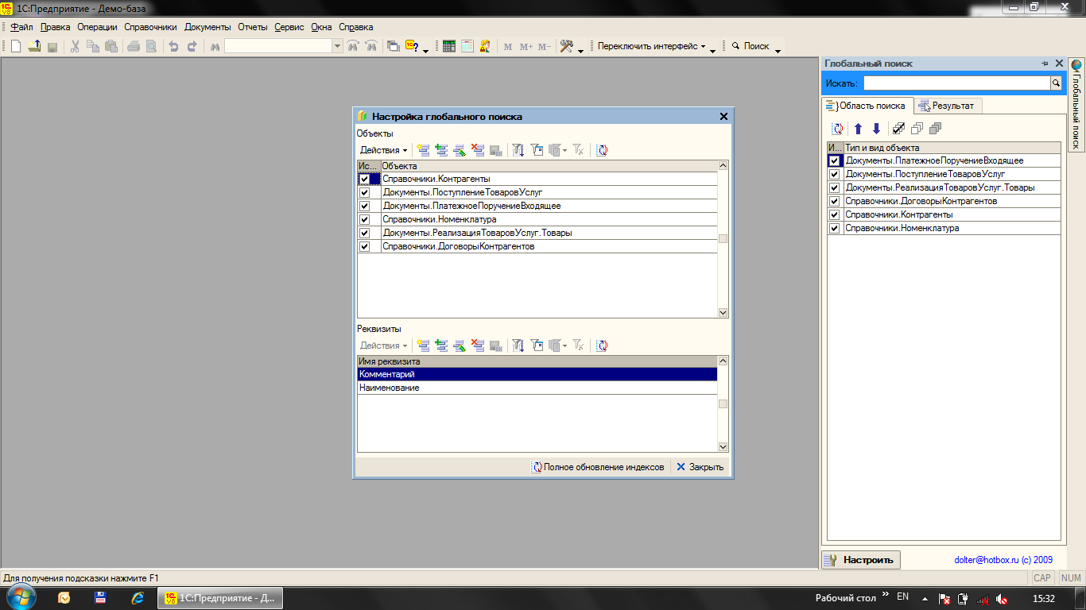1086x610 pixels.
Task: Click the Поиск toolbar button
Action: [750, 46]
